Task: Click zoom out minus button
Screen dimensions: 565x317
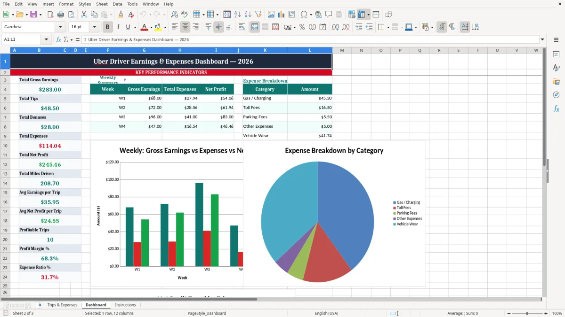Action: pos(508,313)
